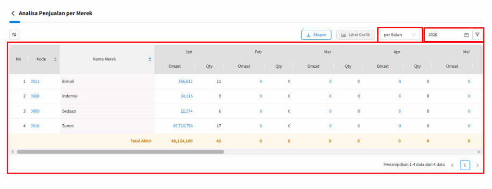This screenshot has width=492, height=189.
Task: Click the Lihat Grafik button
Action: [x=356, y=35]
